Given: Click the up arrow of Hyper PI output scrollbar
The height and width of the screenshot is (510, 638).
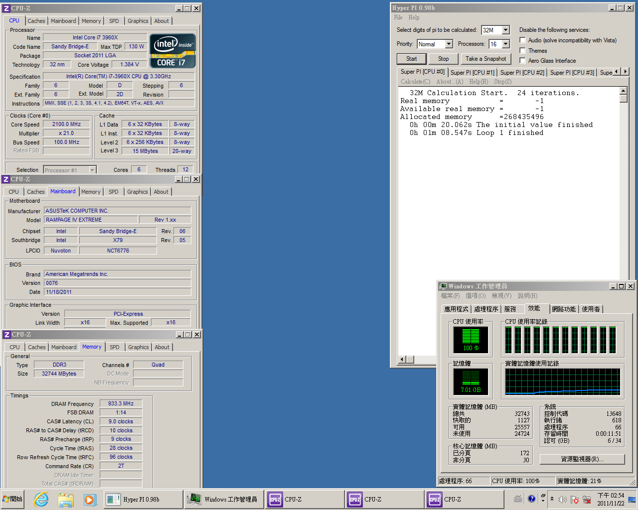Looking at the screenshot, I should pyautogui.click(x=623, y=91).
